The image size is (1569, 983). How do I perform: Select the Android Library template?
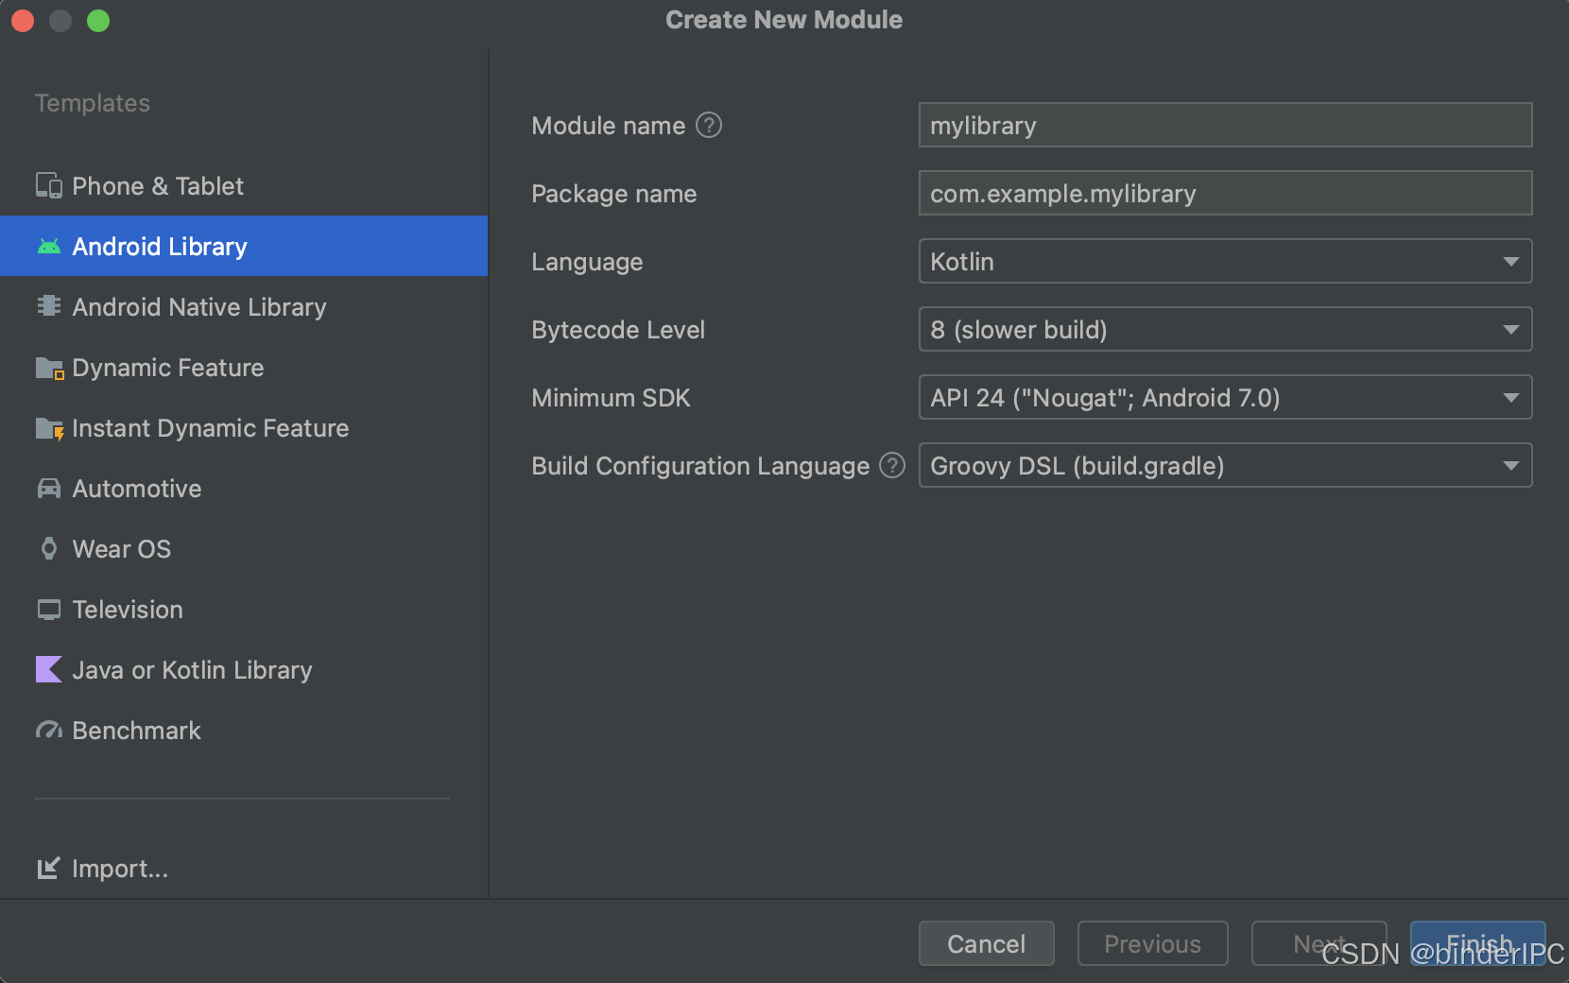click(x=244, y=246)
